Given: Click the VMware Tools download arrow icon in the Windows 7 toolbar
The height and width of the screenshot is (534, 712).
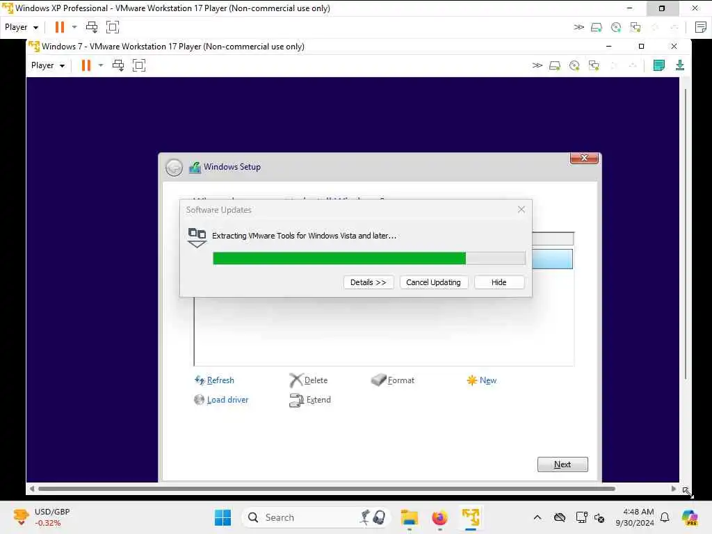Looking at the screenshot, I should pos(680,65).
